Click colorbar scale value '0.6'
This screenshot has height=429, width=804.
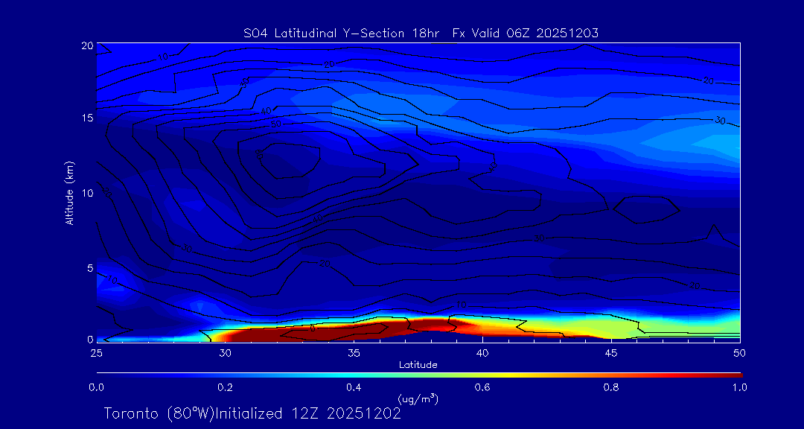click(482, 387)
